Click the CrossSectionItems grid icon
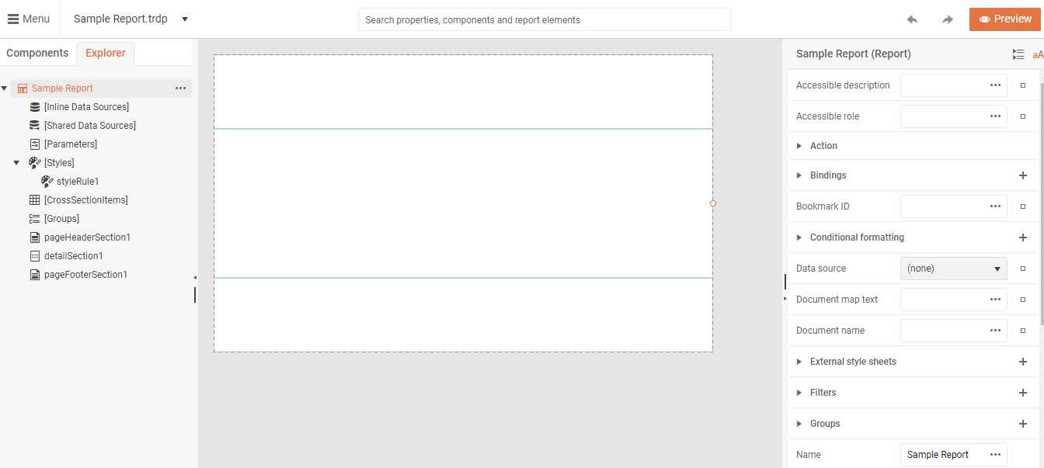The image size is (1044, 468). (x=34, y=200)
